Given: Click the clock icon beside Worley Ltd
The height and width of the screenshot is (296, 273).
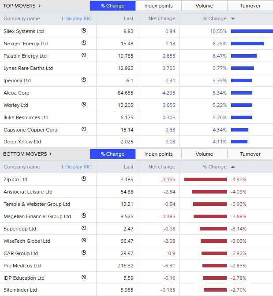Looking at the screenshot, I should (84, 105).
